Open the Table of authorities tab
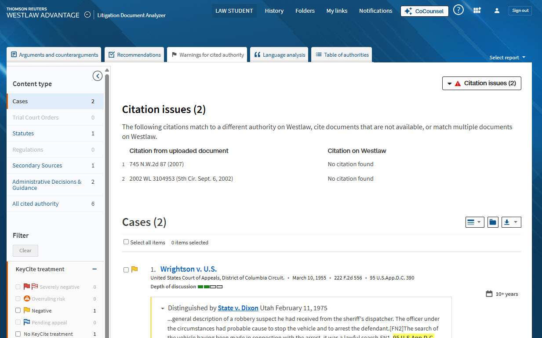The image size is (542, 338). 342,55
